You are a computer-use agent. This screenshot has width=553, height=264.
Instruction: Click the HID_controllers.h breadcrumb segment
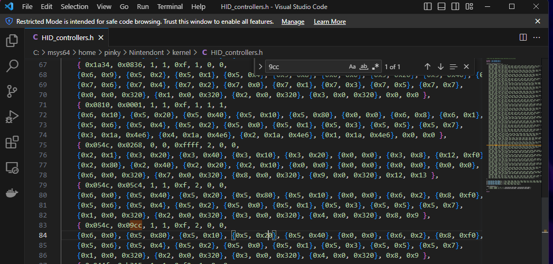pyautogui.click(x=237, y=52)
